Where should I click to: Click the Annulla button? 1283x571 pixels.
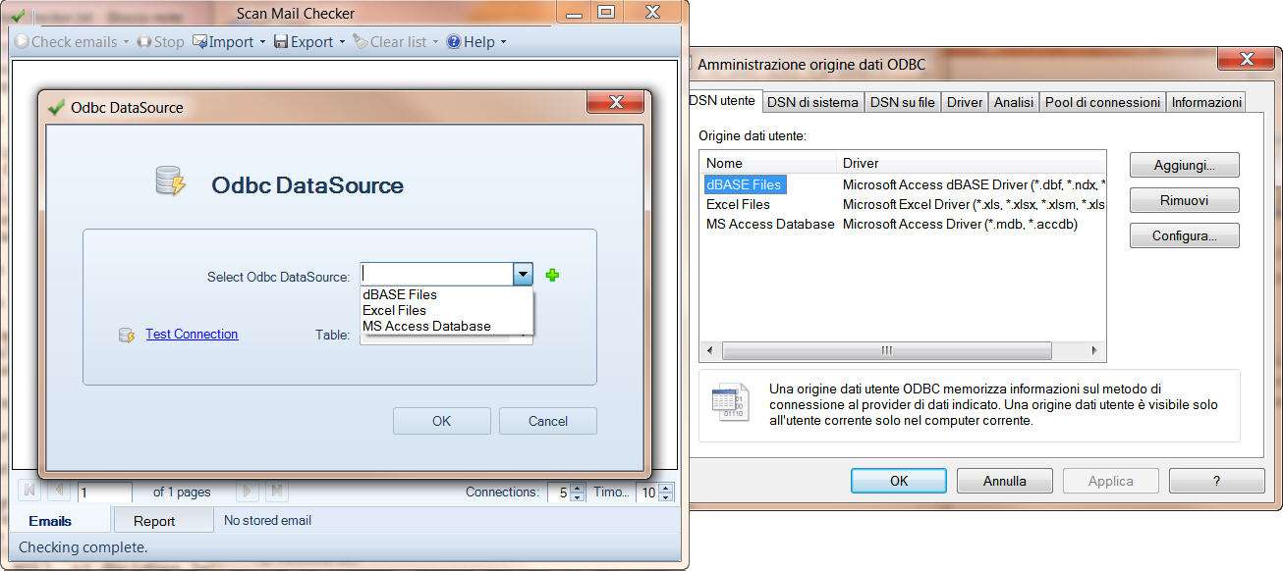tap(1005, 481)
